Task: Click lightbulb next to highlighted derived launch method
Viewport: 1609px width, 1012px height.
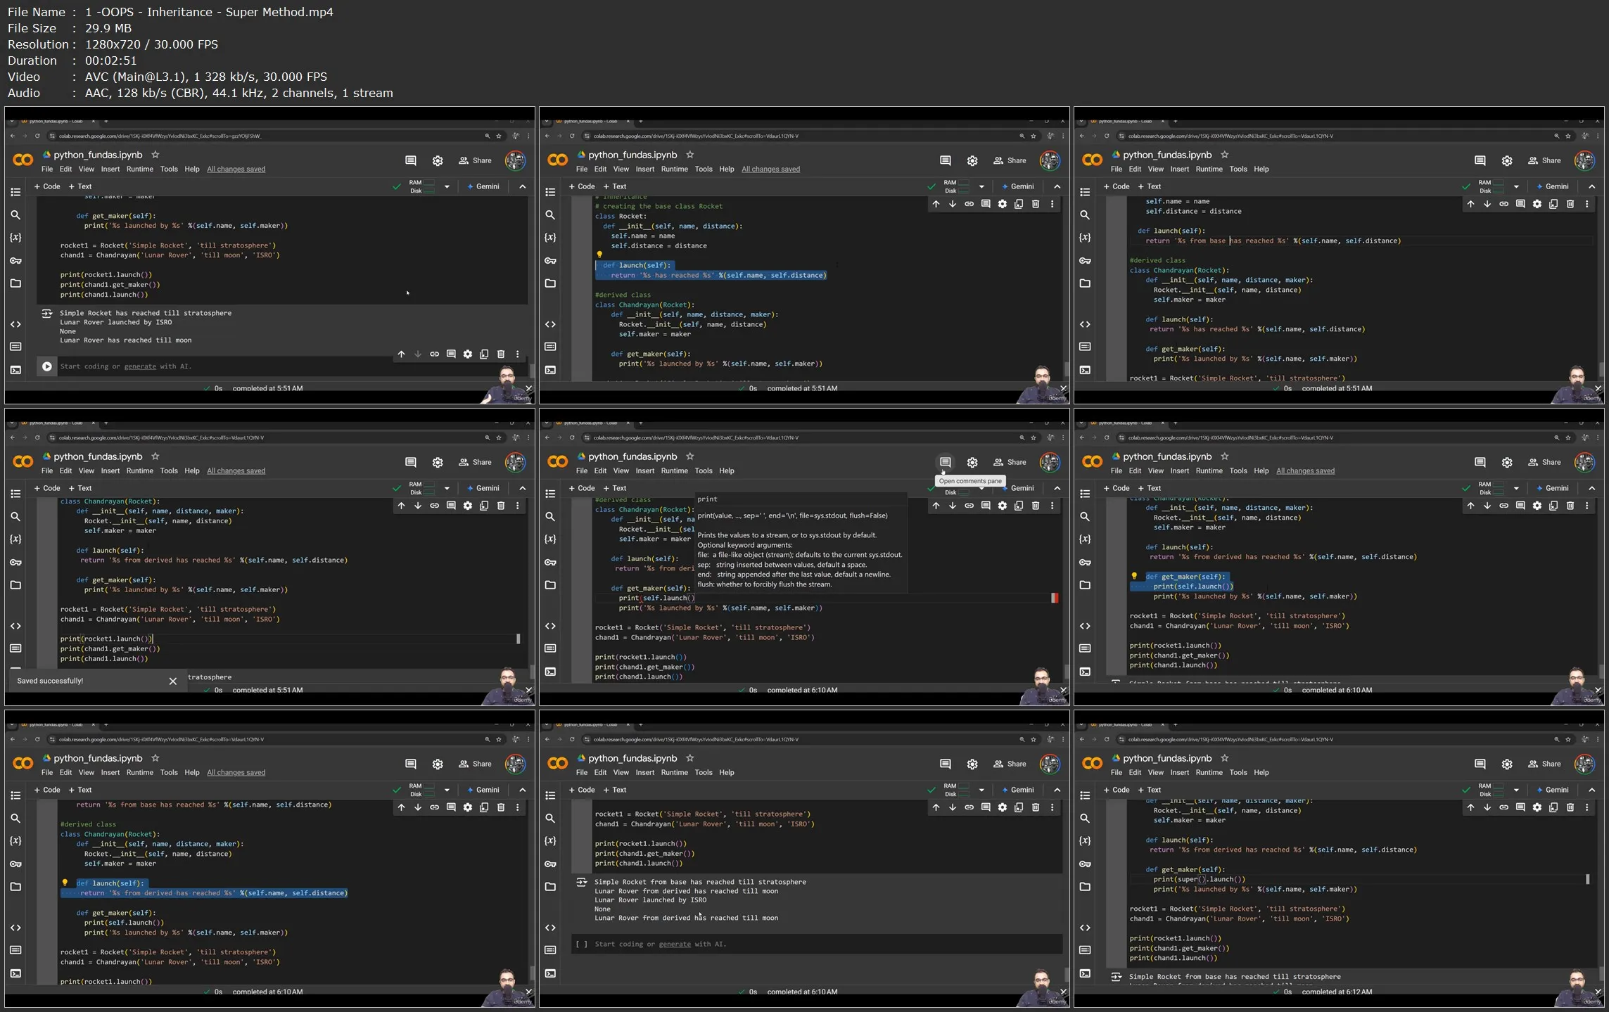Action: 65,883
